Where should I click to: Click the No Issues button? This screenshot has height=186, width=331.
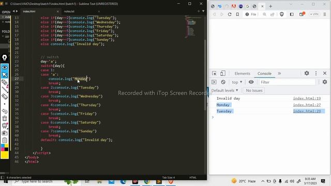coord(254,90)
